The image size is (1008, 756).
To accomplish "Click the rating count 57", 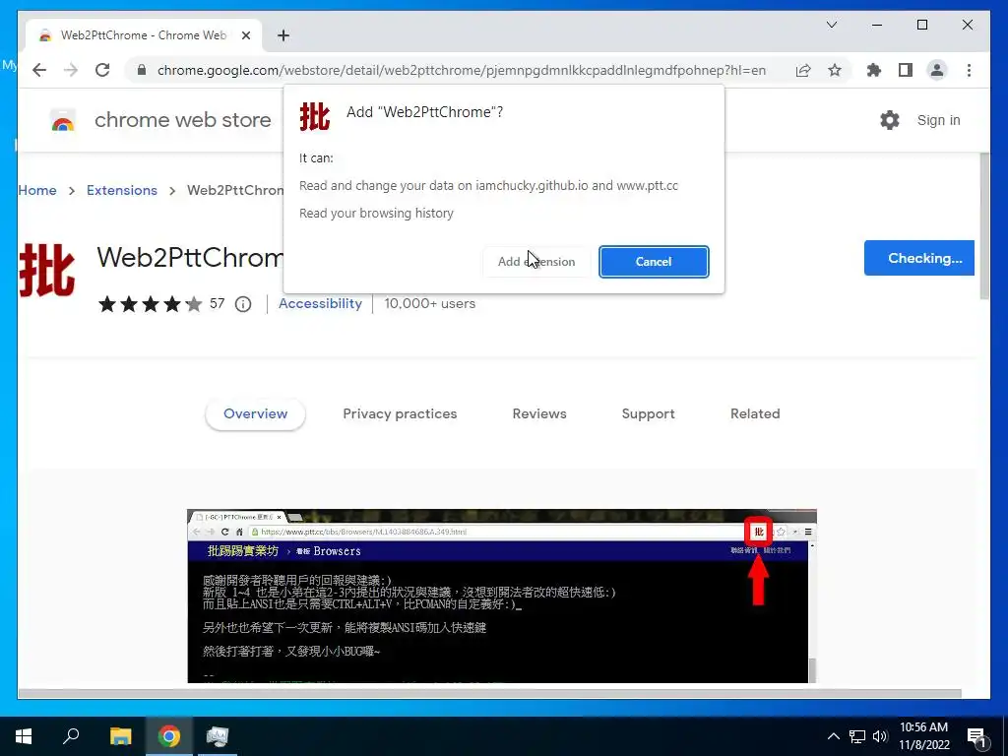I will pos(218,303).
